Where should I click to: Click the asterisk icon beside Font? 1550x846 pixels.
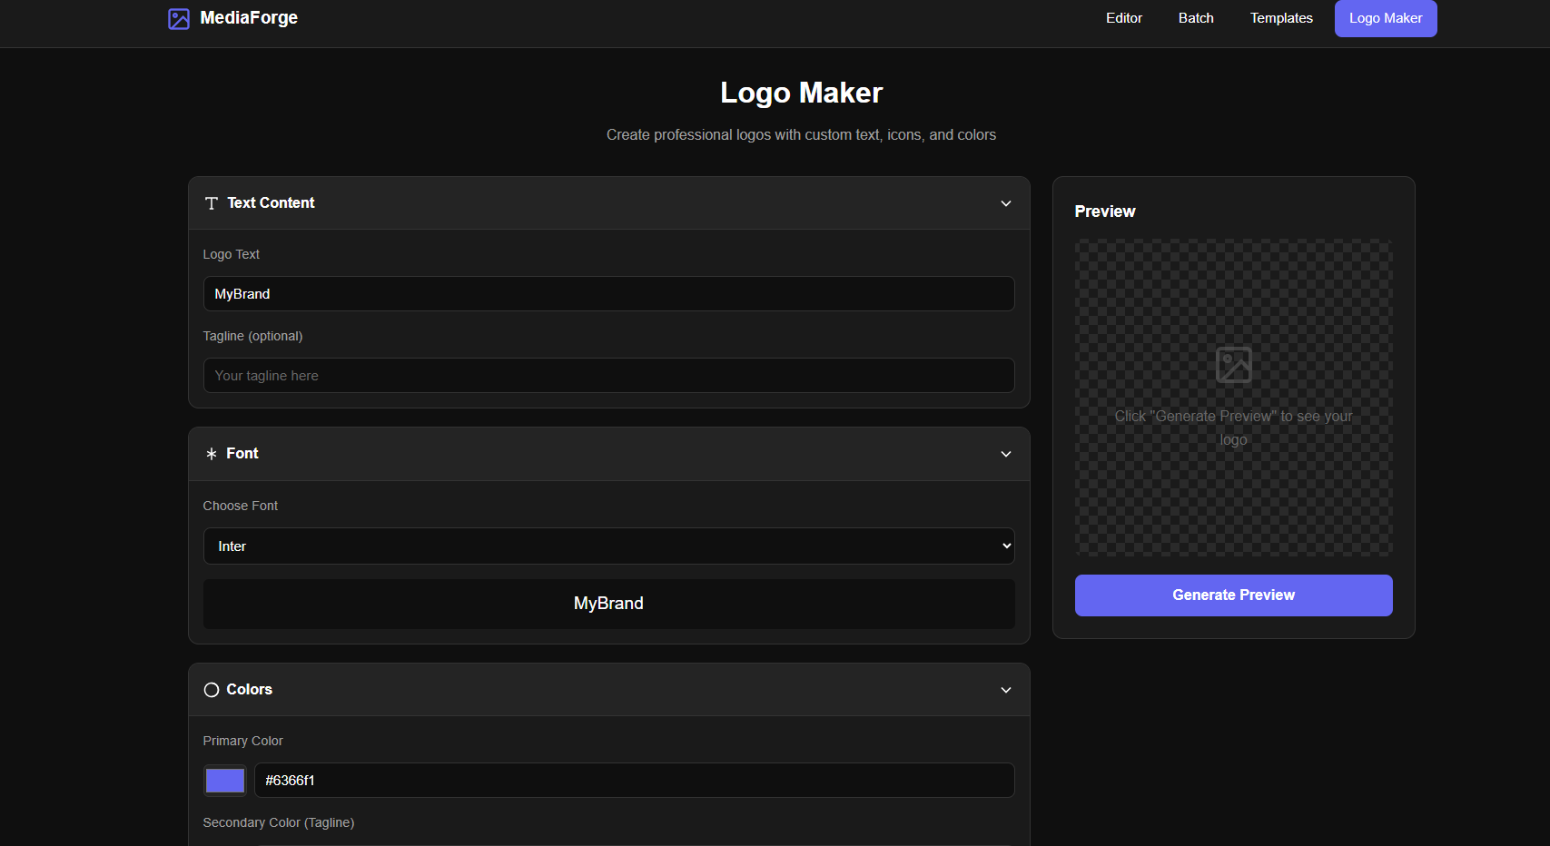[x=212, y=454]
